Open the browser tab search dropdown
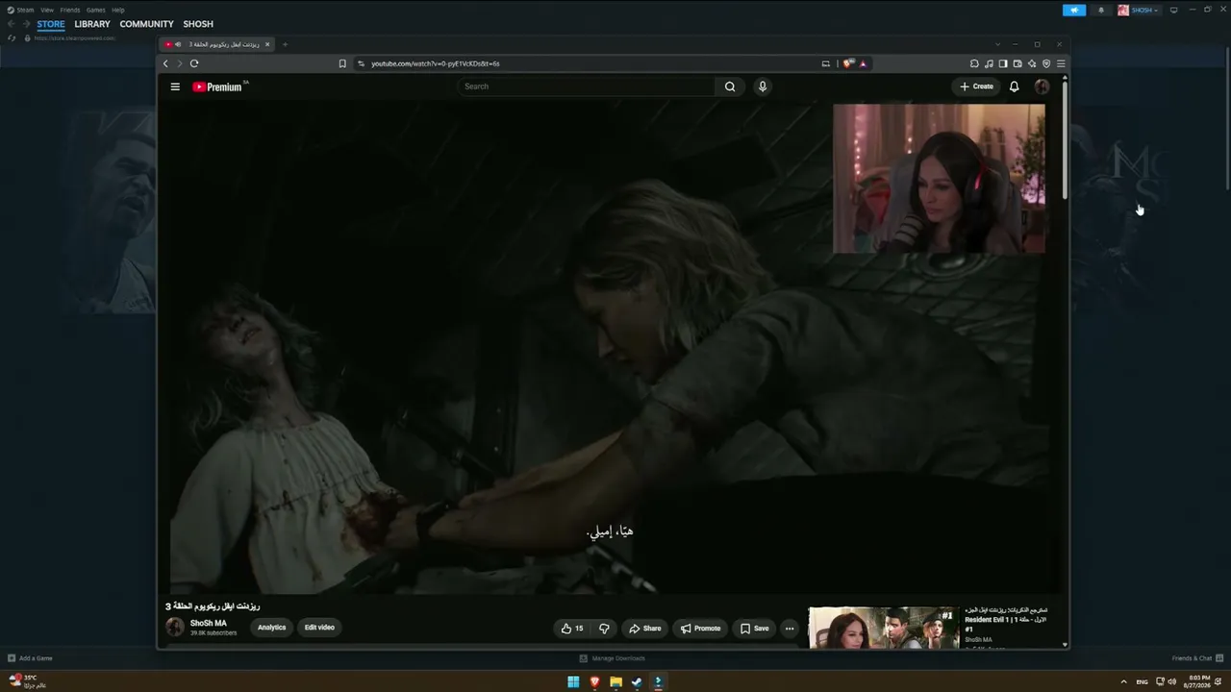This screenshot has height=692, width=1231. (x=997, y=44)
